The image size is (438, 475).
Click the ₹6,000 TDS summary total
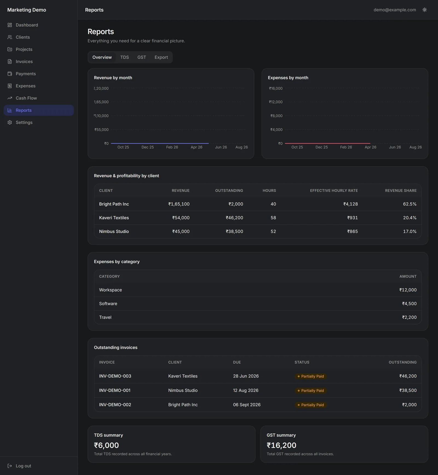[106, 445]
